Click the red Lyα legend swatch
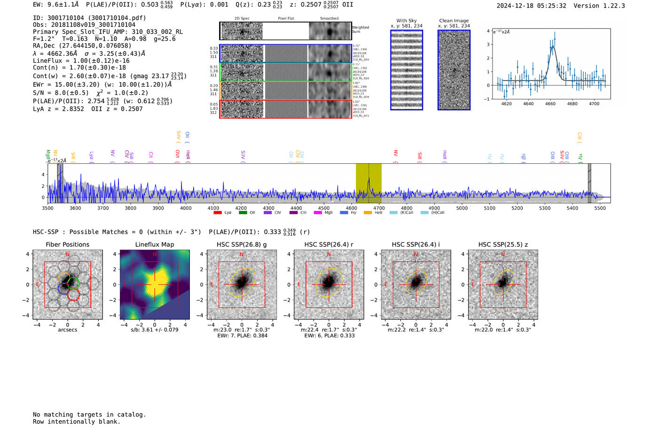 click(x=217, y=212)
